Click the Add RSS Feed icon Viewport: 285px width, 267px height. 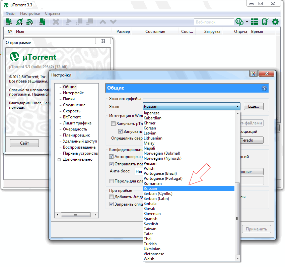29,22
